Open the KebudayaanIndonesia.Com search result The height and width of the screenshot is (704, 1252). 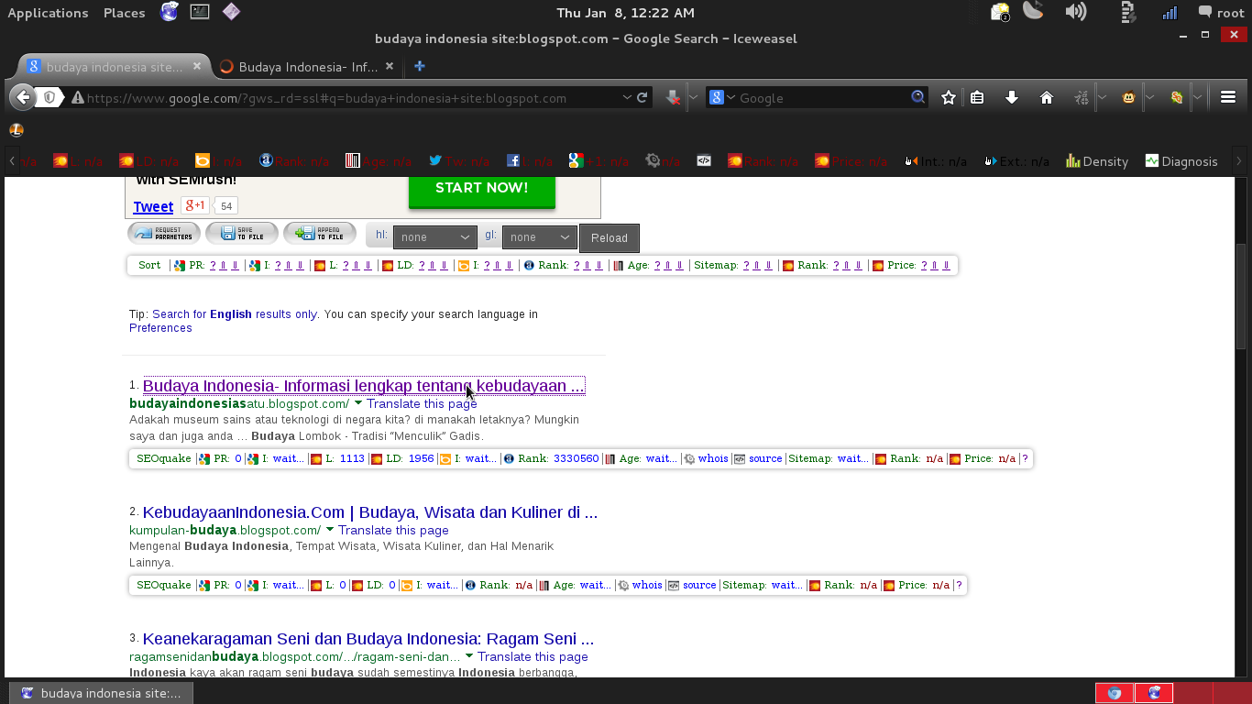370,512
